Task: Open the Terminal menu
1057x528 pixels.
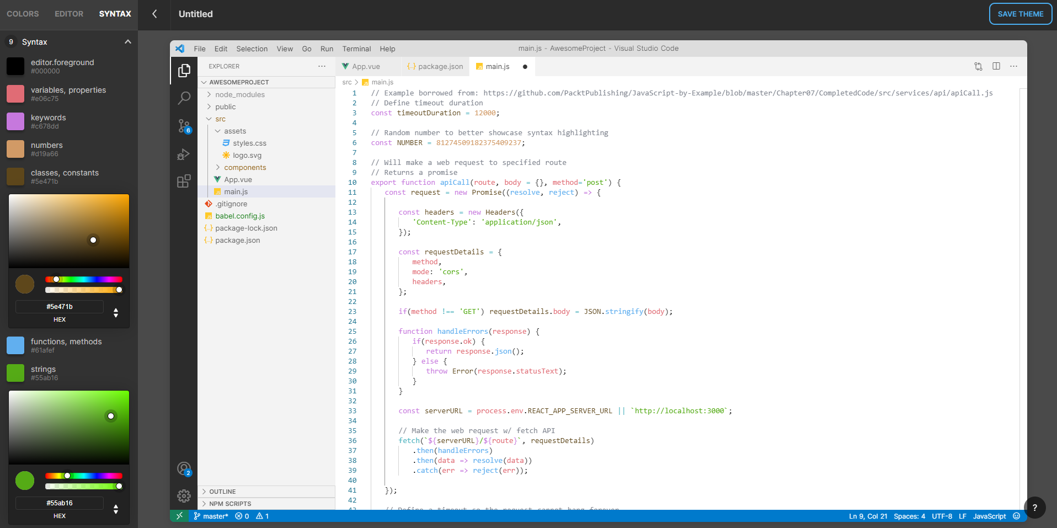Action: click(356, 49)
